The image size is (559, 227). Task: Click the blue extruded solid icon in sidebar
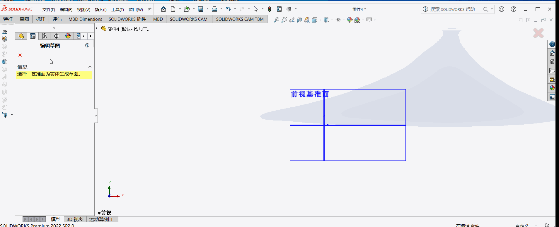[5, 62]
